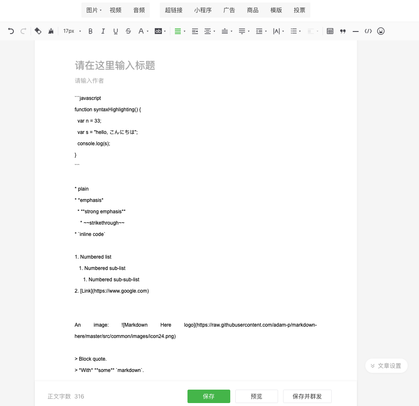The width and height of the screenshot is (419, 406).
Task: Click the article title input field
Action: pyautogui.click(x=195, y=65)
